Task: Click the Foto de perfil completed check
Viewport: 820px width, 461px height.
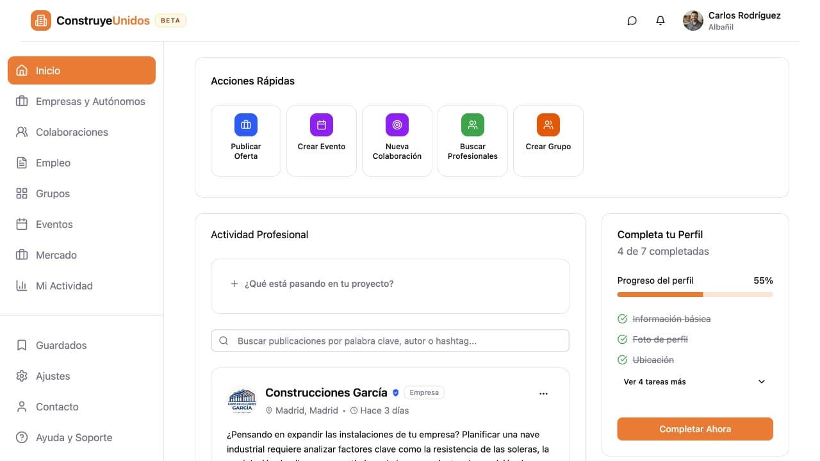Action: tap(622, 339)
